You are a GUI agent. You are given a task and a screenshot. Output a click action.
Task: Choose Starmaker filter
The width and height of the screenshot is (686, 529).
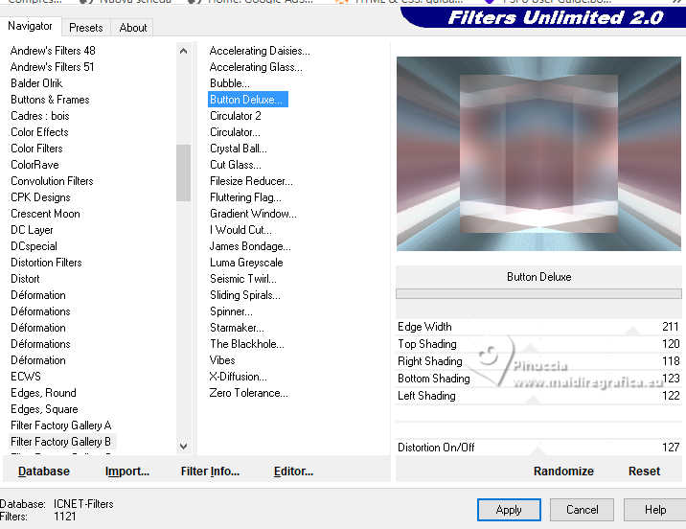(x=237, y=328)
